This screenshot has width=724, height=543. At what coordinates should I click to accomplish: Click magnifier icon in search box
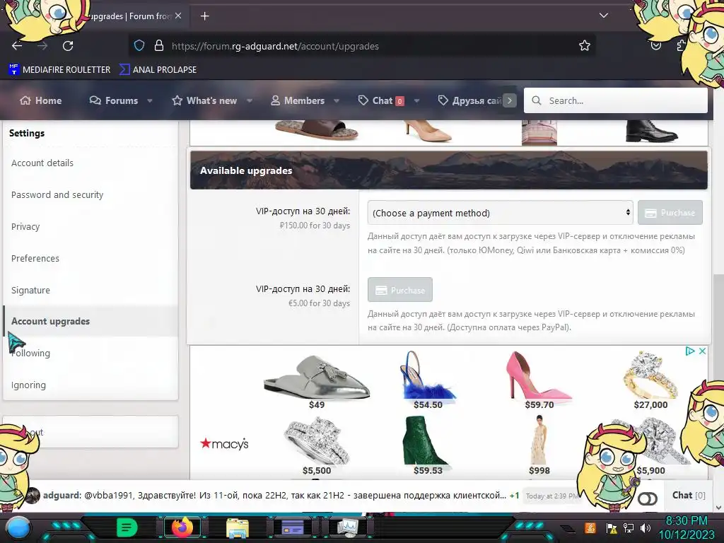pos(536,100)
